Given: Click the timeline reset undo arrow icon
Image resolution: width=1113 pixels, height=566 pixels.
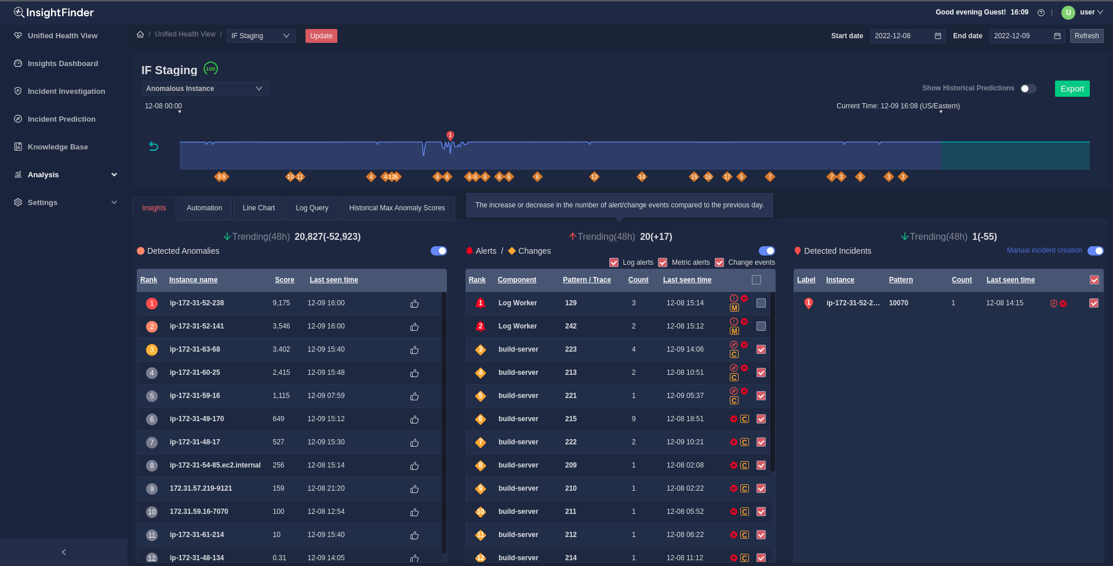Looking at the screenshot, I should (x=154, y=146).
